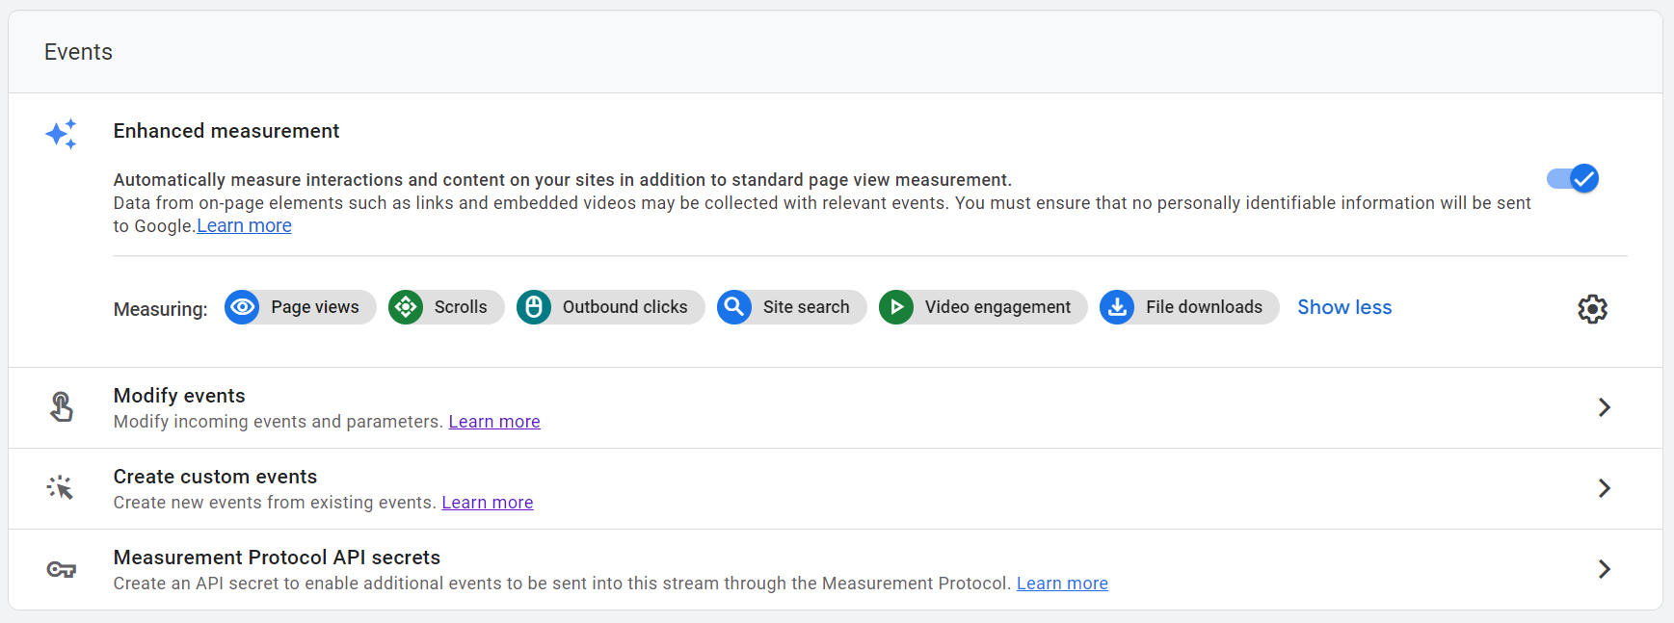Open Create custom events chevron
The image size is (1674, 623).
1604,488
